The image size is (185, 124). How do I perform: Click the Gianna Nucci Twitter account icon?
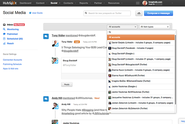[x=110, y=76]
